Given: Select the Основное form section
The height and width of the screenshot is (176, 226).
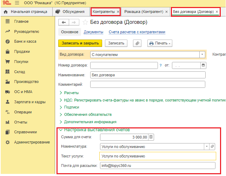Looking at the screenshot, I should coord(69,32).
